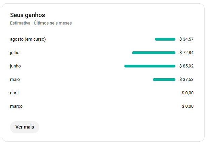This screenshot has width=209, height=147.
Task: Select the junho month label
Action: tap(15, 66)
